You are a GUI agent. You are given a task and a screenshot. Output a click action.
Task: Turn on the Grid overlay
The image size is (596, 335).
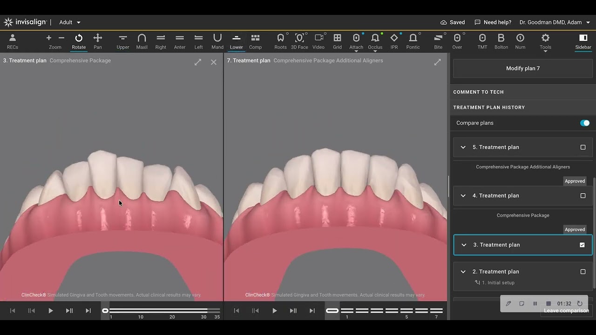pos(338,41)
